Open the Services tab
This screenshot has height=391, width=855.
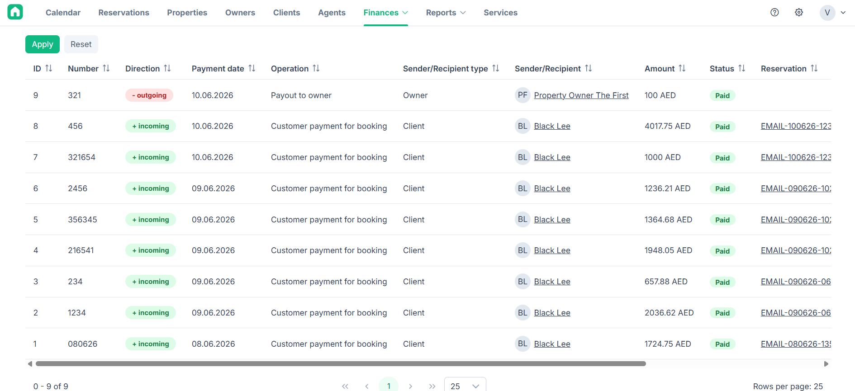tap(500, 13)
